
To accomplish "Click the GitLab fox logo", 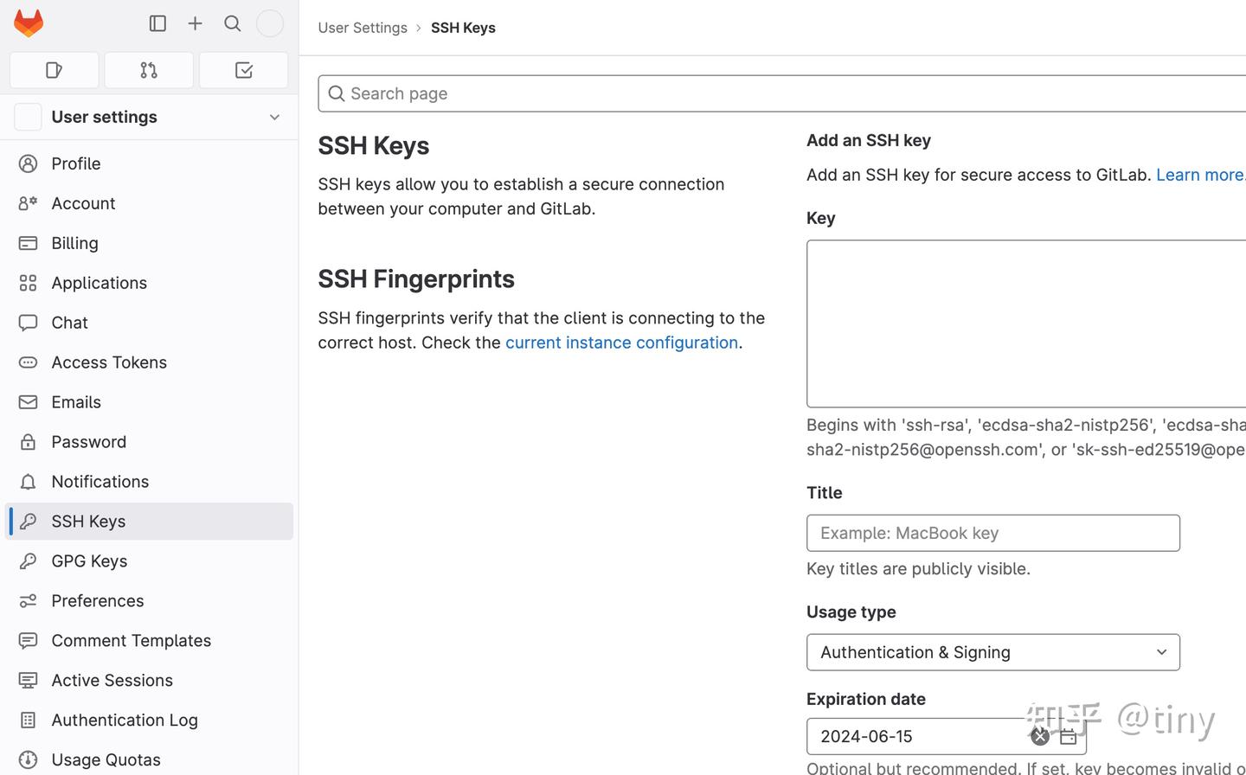I will point(29,23).
